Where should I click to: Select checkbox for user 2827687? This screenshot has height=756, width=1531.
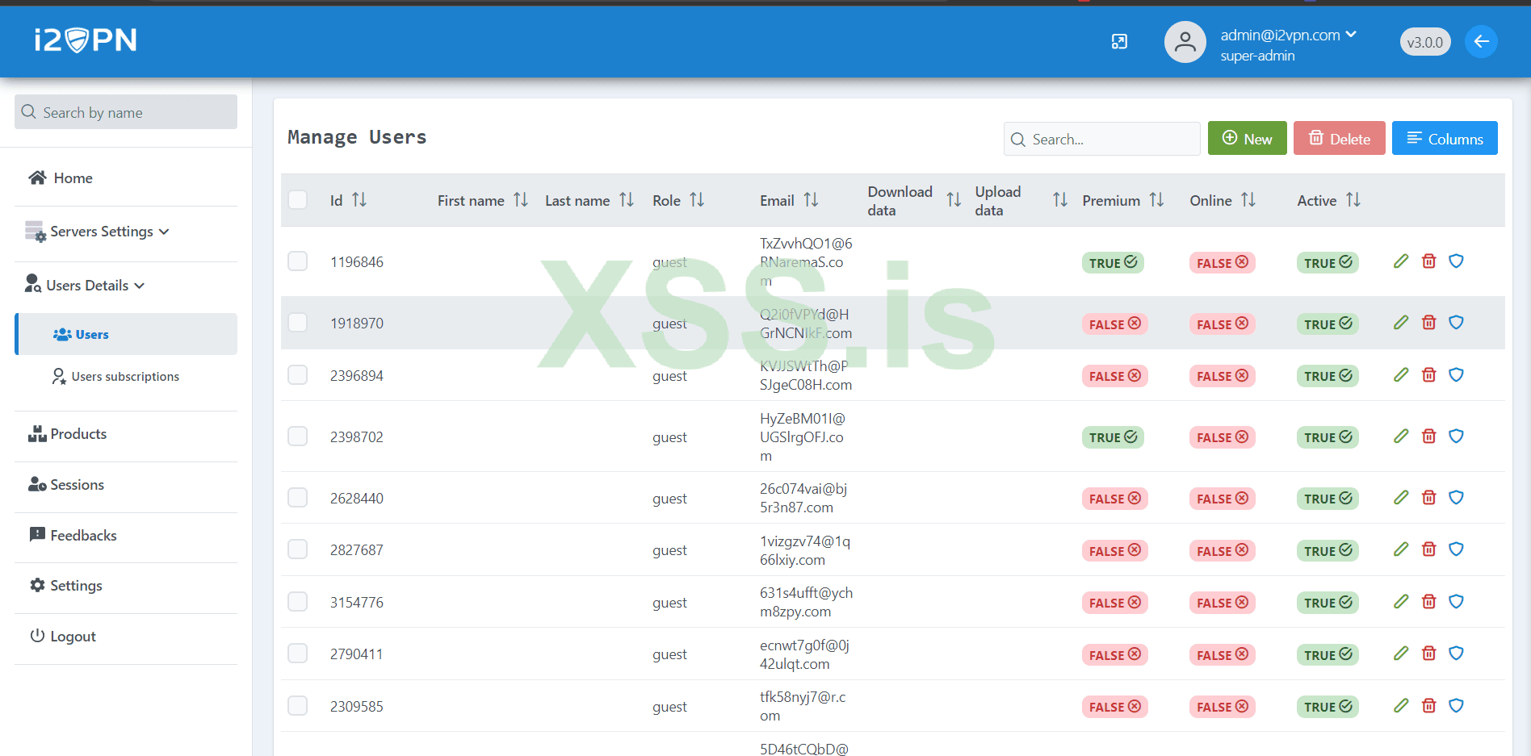pyautogui.click(x=298, y=549)
